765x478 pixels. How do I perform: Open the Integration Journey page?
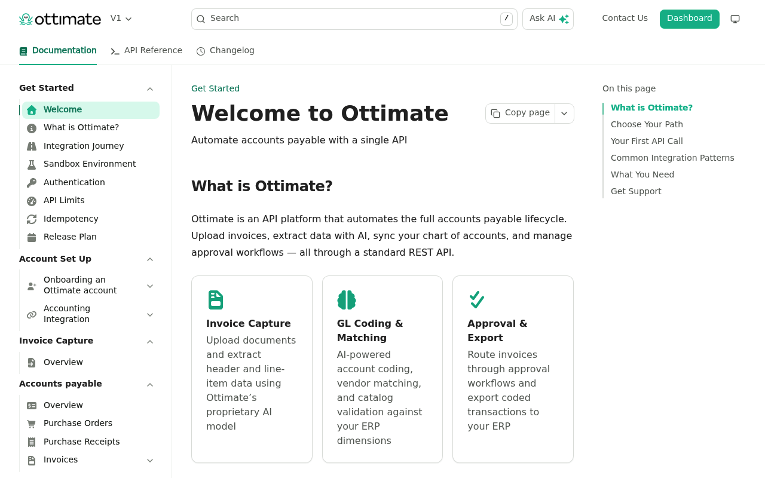pos(91,146)
